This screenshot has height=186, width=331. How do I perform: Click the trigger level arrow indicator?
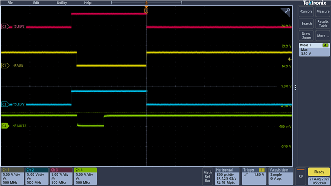coord(290,59)
